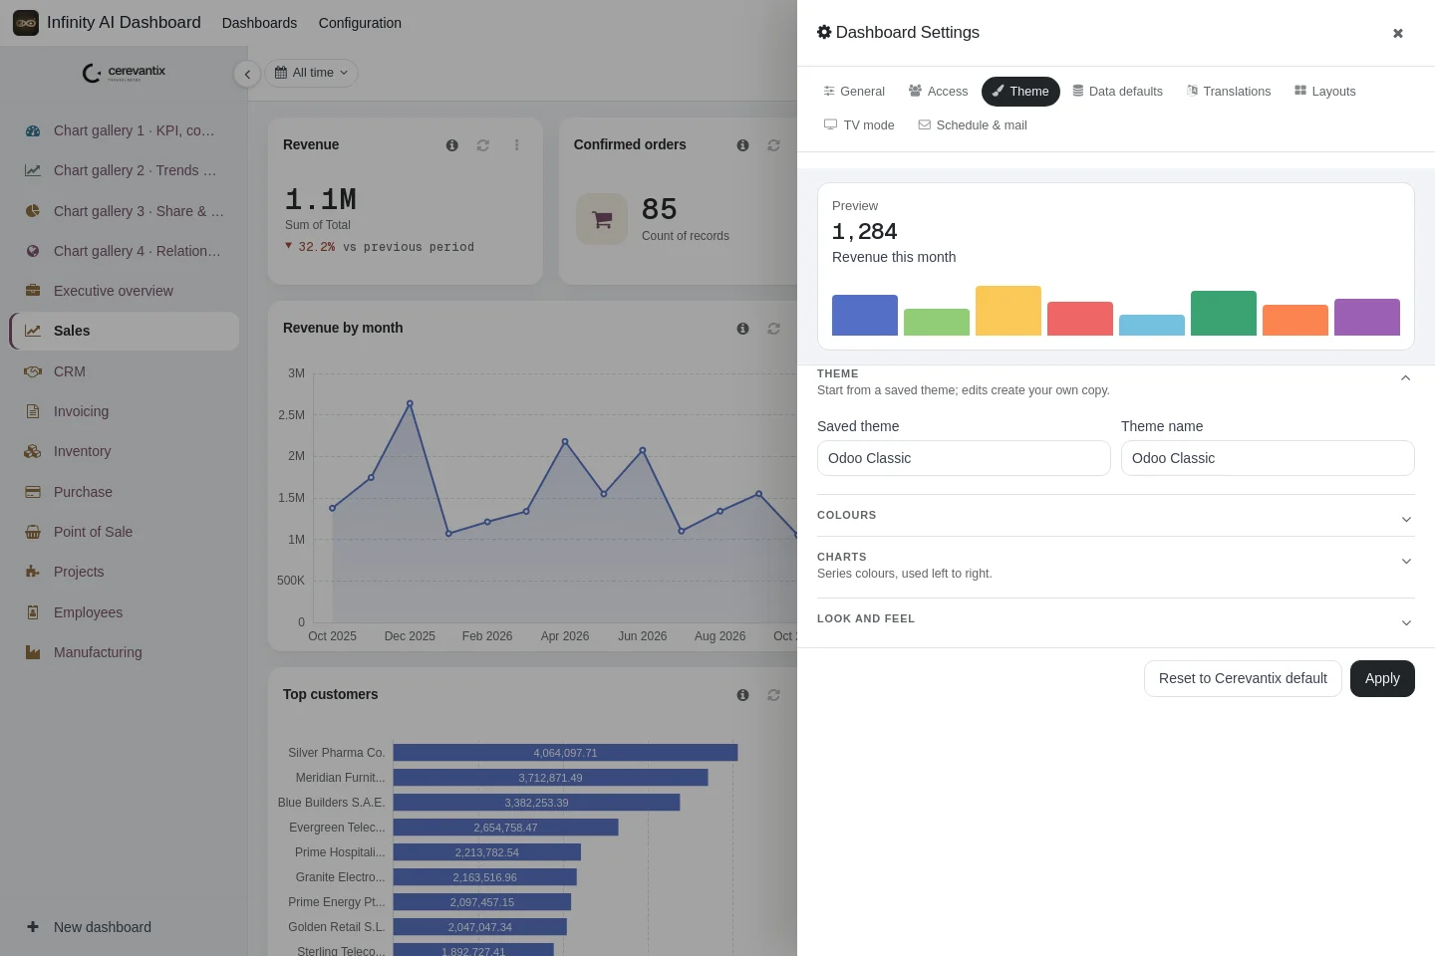Open the Manufacturing dashboard
This screenshot has height=956, width=1435.
pyautogui.click(x=125, y=652)
